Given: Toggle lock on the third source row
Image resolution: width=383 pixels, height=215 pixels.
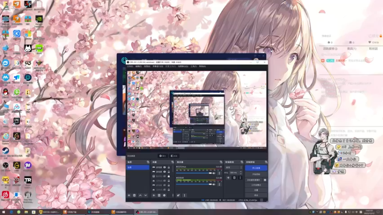Looking at the screenshot, I should (169, 176).
